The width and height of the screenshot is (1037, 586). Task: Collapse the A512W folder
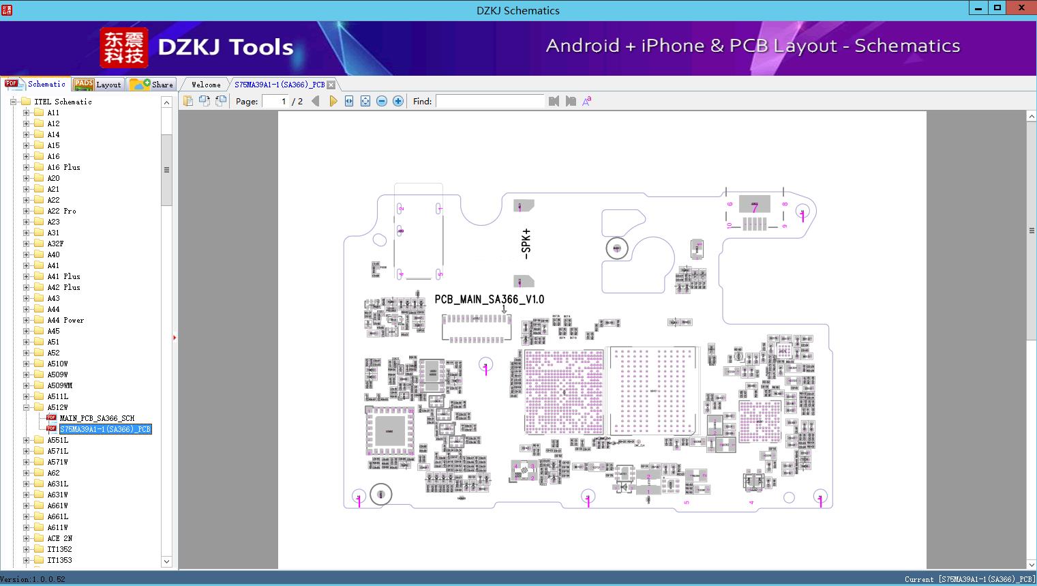tap(26, 407)
